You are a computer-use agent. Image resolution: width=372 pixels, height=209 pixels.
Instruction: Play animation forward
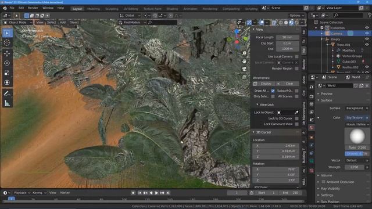pyautogui.click(x=156, y=193)
